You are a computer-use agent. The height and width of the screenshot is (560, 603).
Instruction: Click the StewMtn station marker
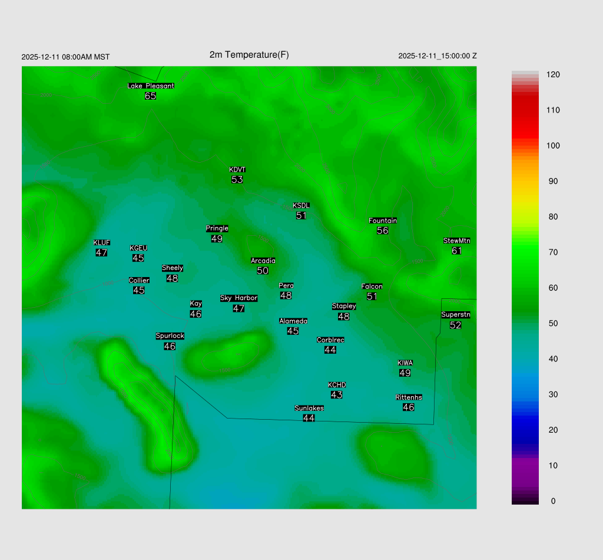pos(456,250)
